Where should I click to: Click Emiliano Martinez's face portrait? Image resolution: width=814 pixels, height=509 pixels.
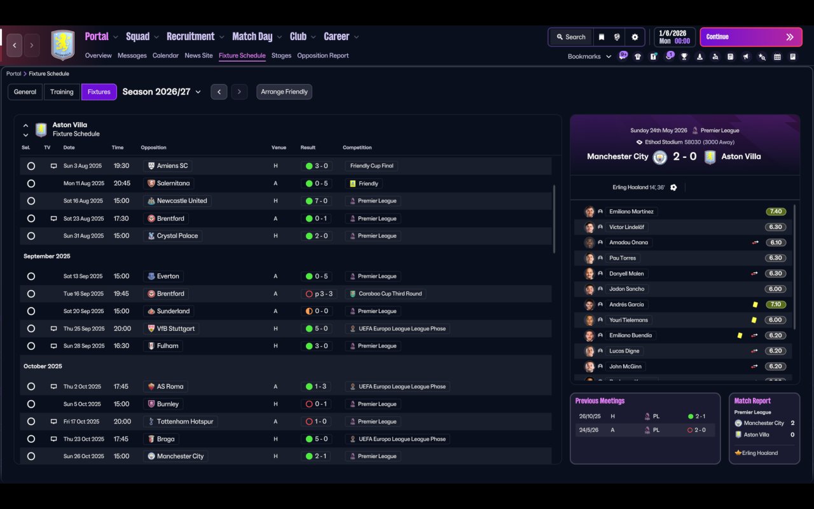pyautogui.click(x=590, y=212)
